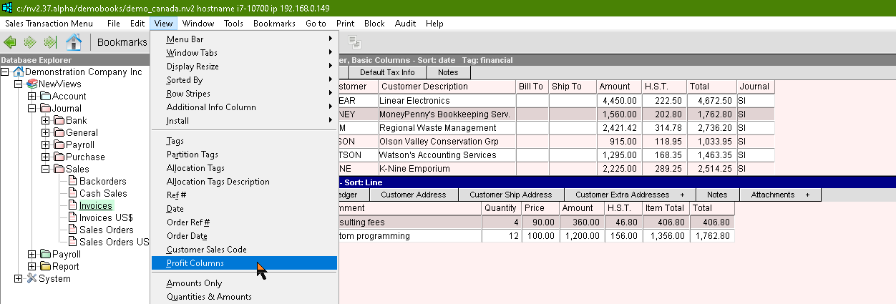This screenshot has width=896, height=304.
Task: Expand the Bank journal folder
Action: (45, 120)
